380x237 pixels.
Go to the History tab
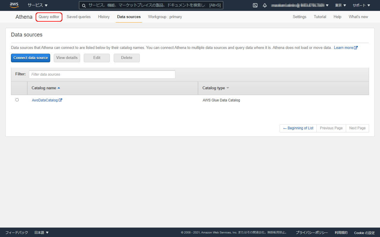tap(104, 17)
